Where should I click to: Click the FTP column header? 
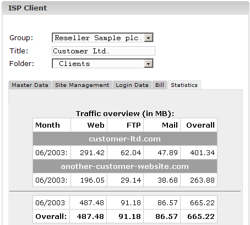point(126,125)
